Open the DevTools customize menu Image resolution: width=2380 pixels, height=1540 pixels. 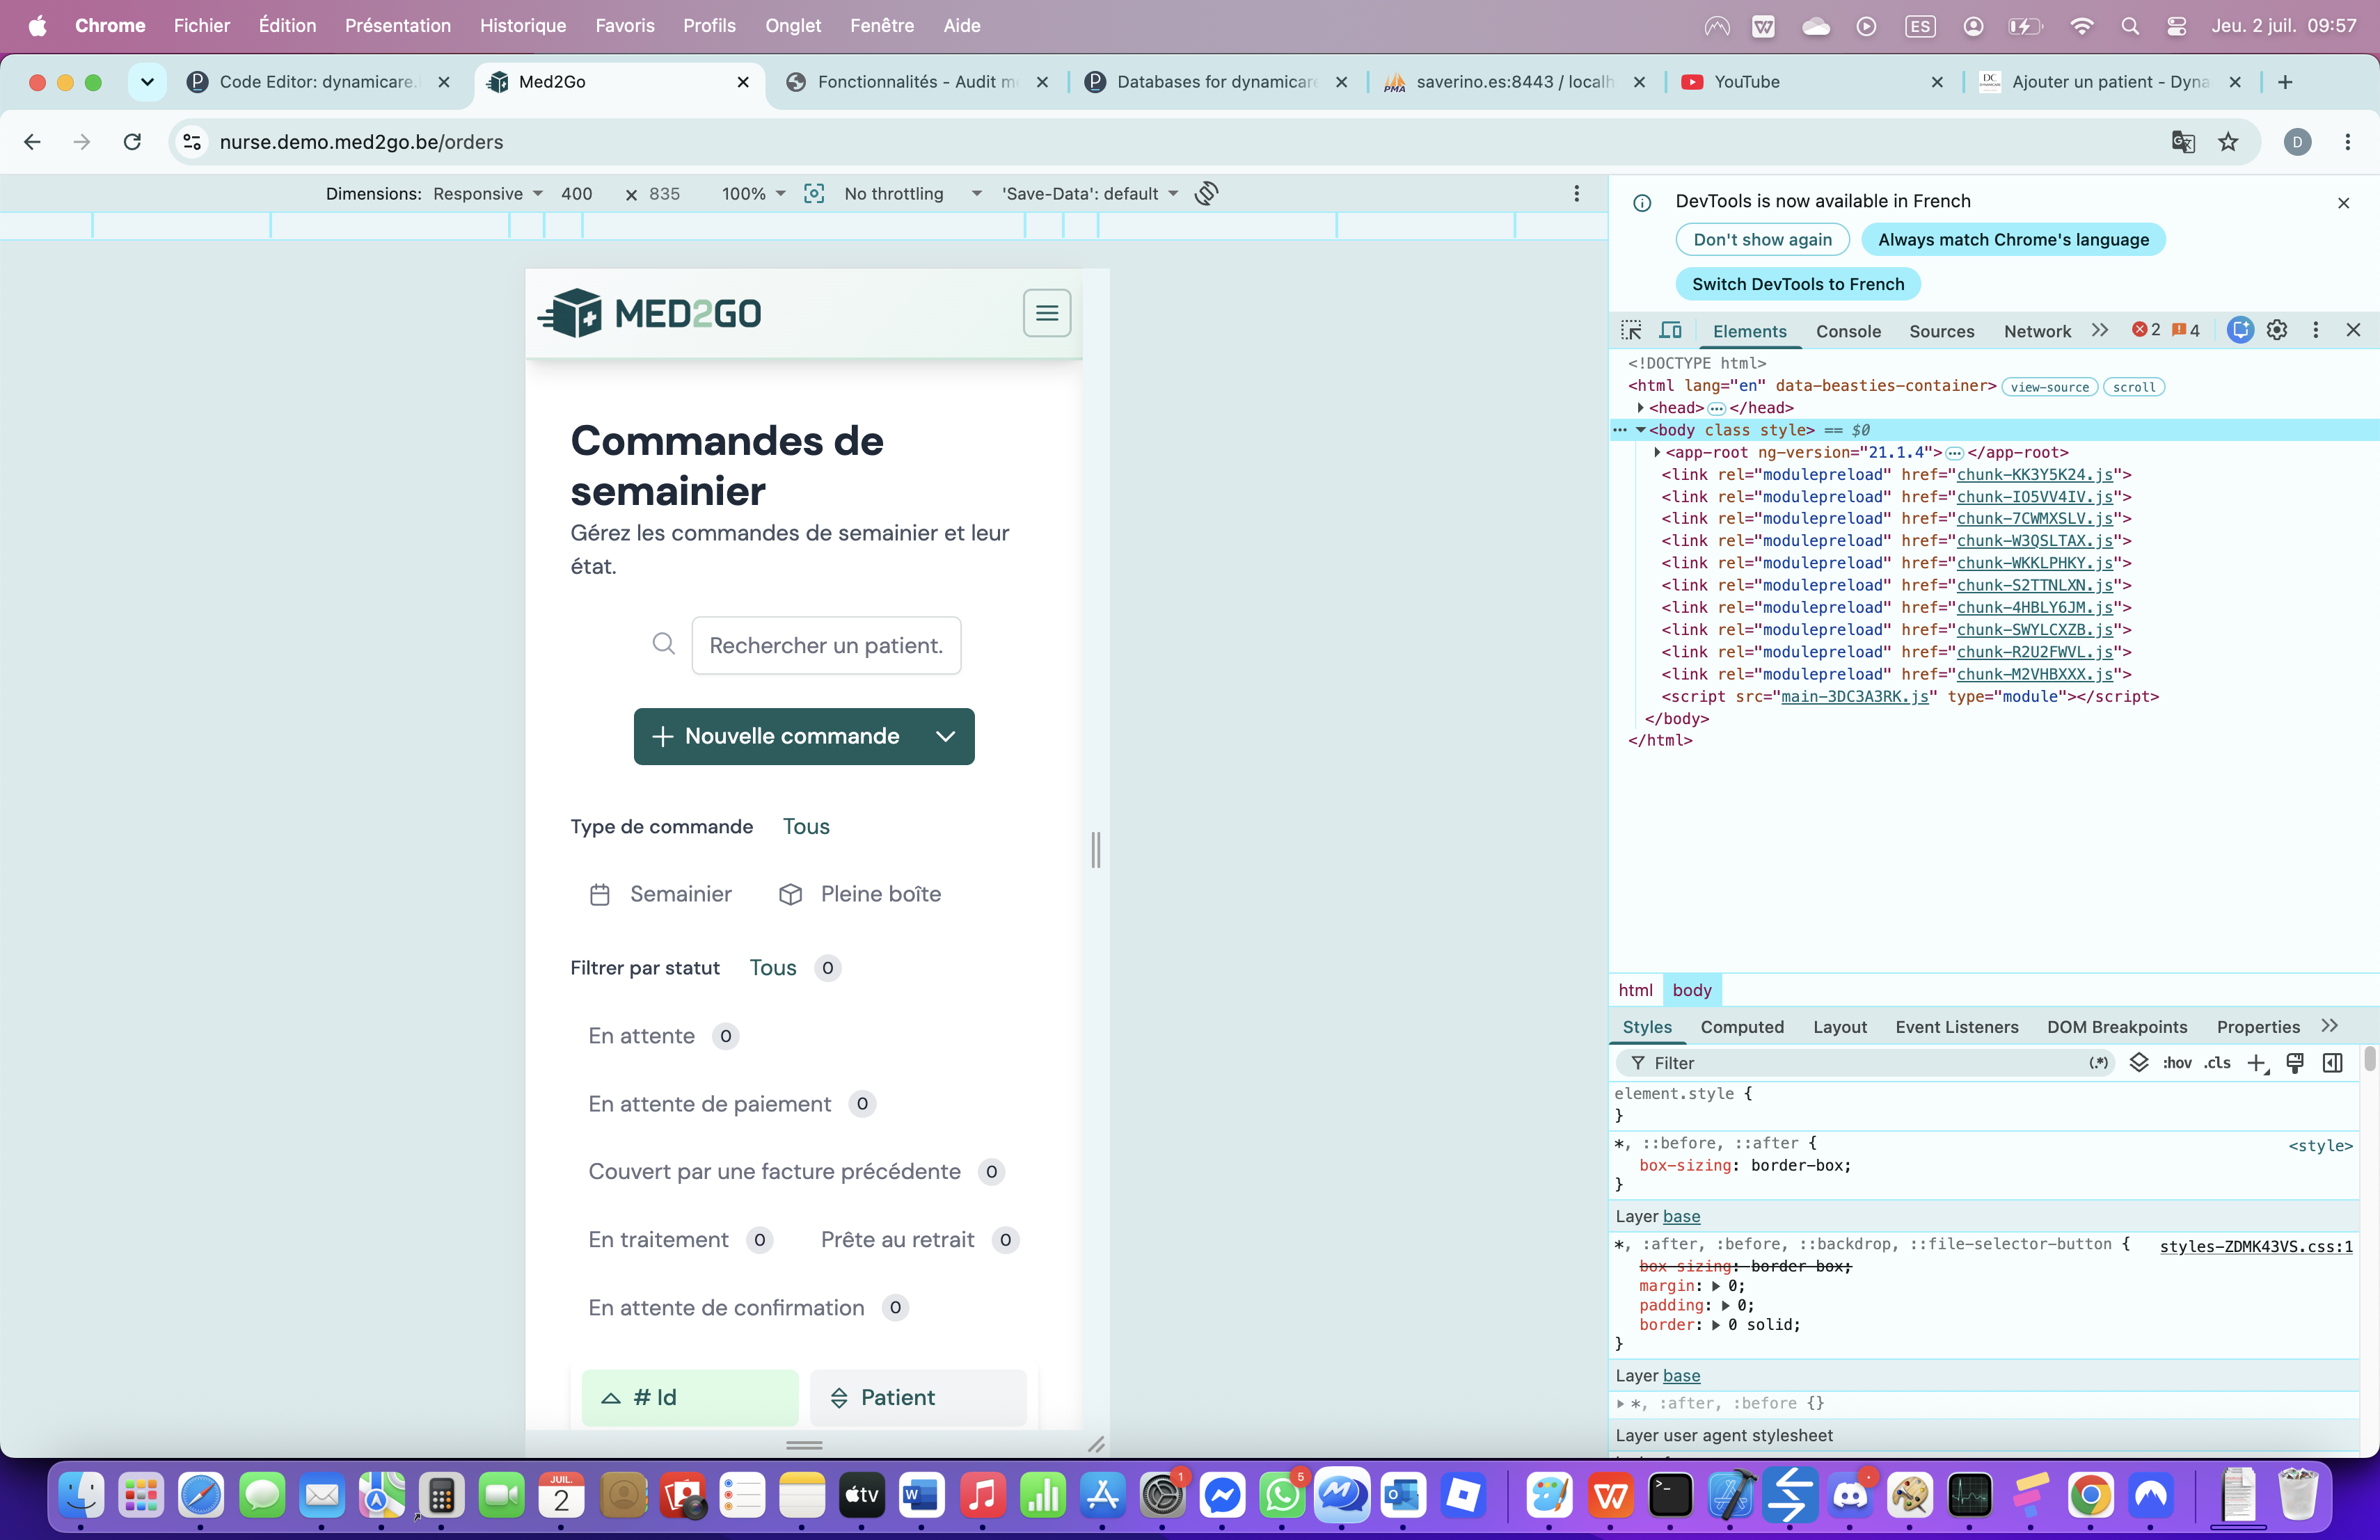(x=2315, y=330)
